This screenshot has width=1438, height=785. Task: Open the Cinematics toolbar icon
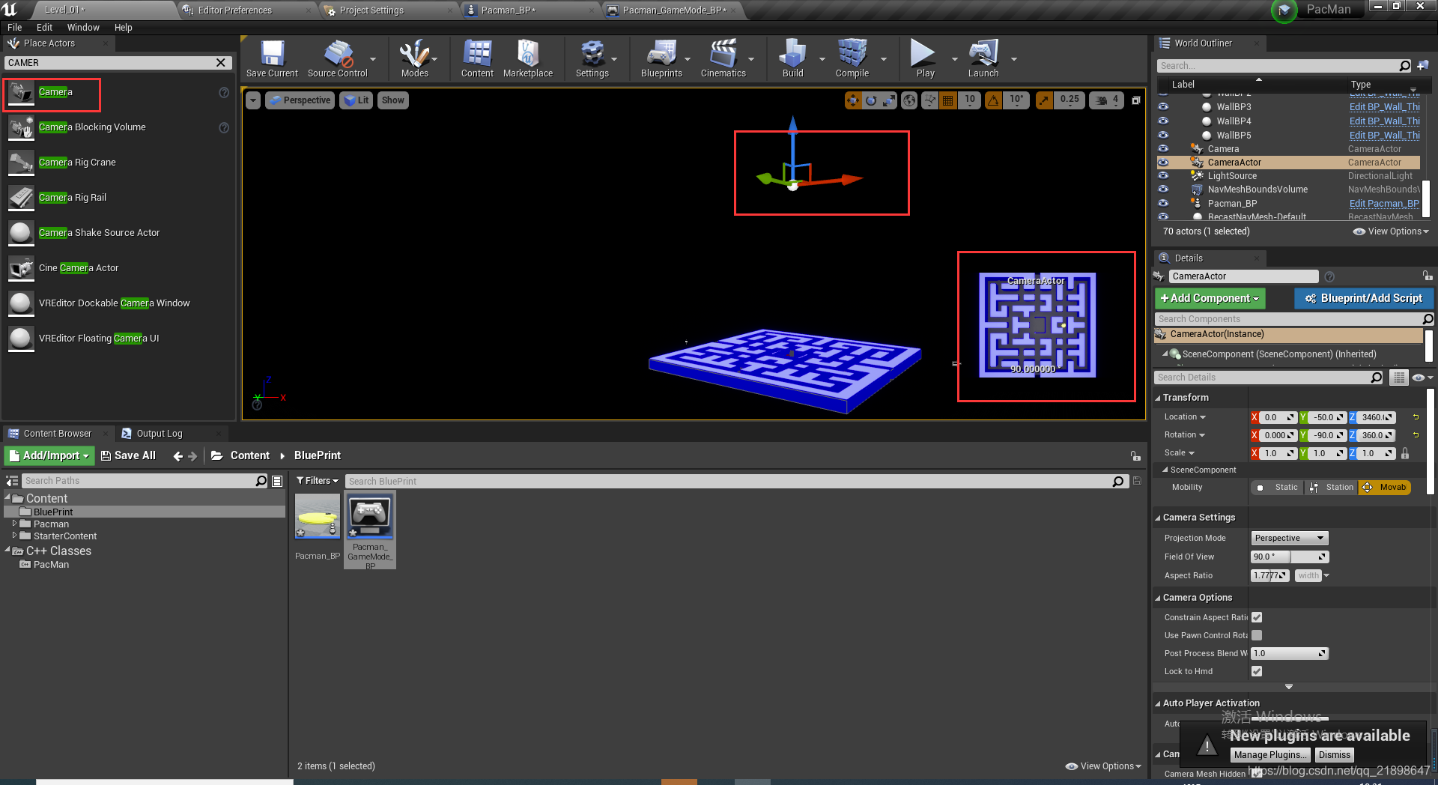(x=723, y=58)
